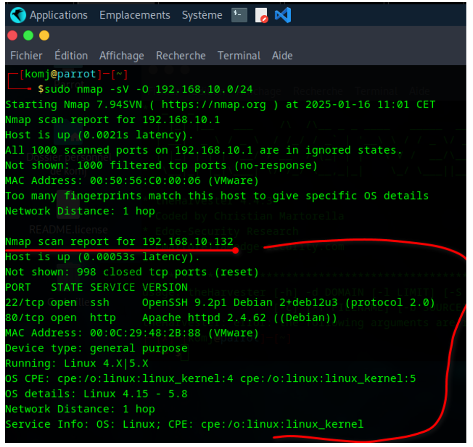
Task: Open the Édition menu in terminal
Action: tap(71, 55)
